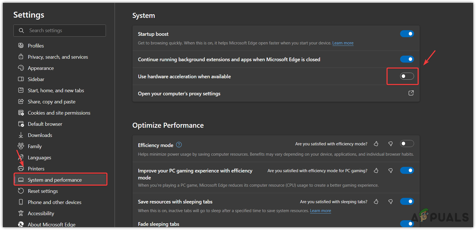
Task: Open Learn more link about sleeping tabs
Action: click(x=320, y=211)
